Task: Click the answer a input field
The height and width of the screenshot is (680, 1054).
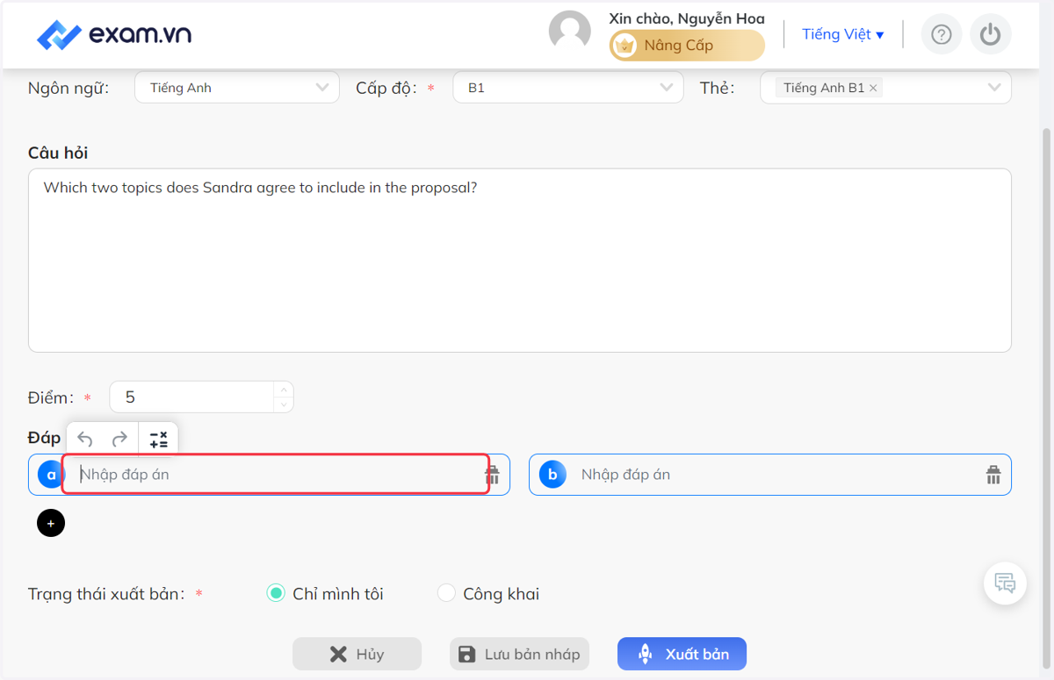Action: (x=276, y=474)
